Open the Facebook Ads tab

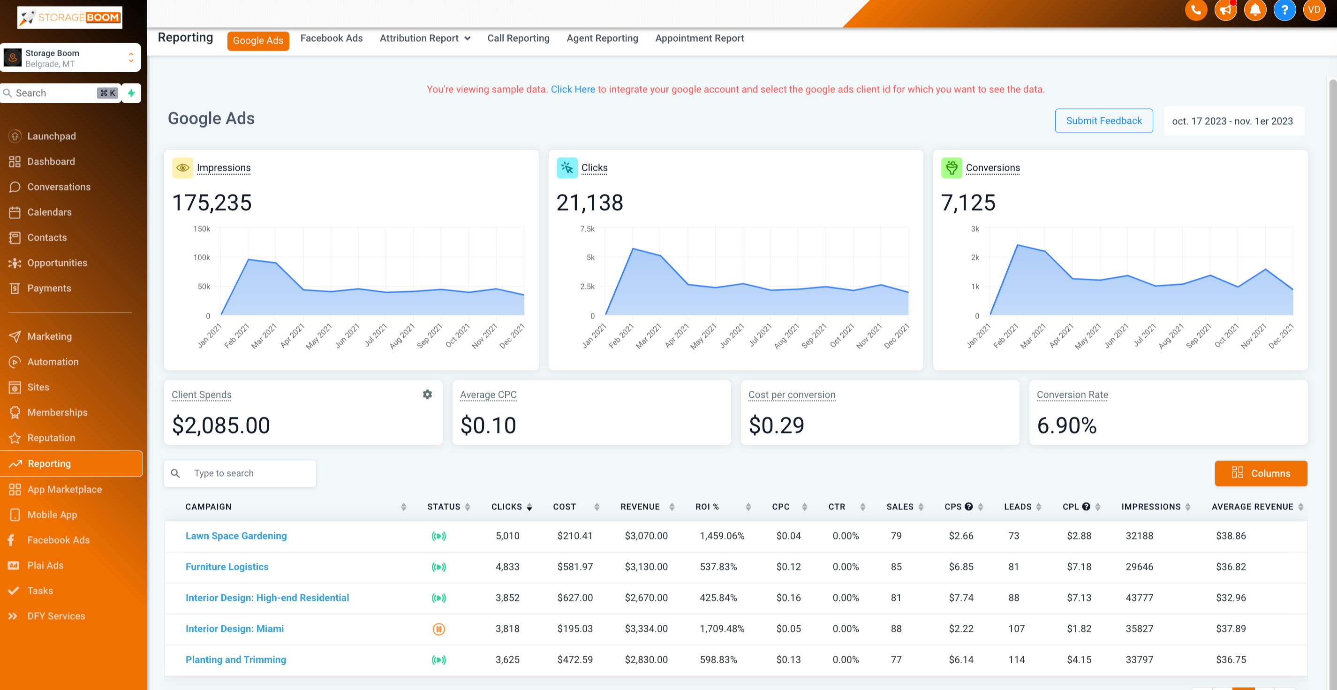click(331, 38)
